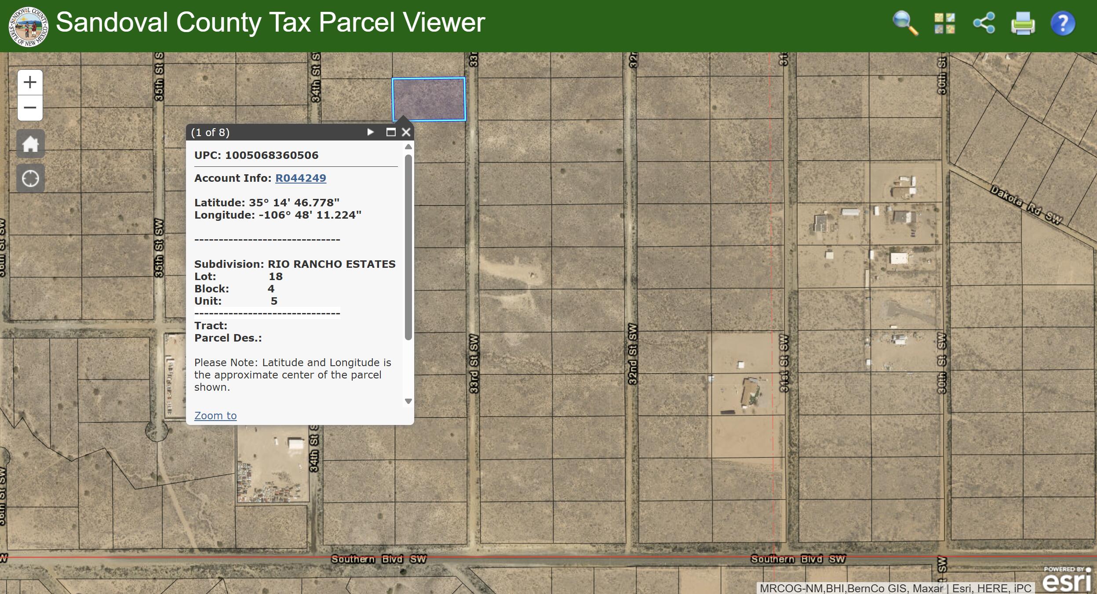Click the Esri logo in corner
Viewport: 1097px width, 594px height.
click(x=1067, y=580)
